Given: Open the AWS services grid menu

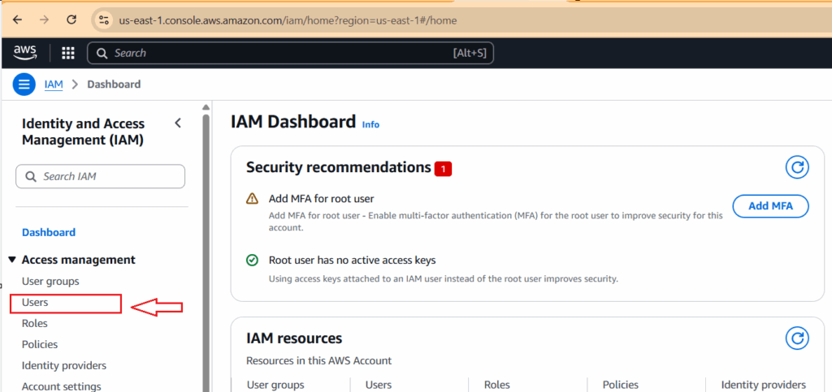Looking at the screenshot, I should tap(68, 53).
